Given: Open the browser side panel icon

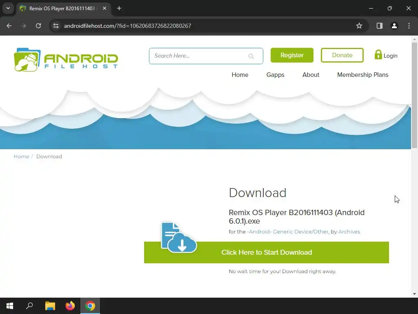Looking at the screenshot, I should point(379,26).
